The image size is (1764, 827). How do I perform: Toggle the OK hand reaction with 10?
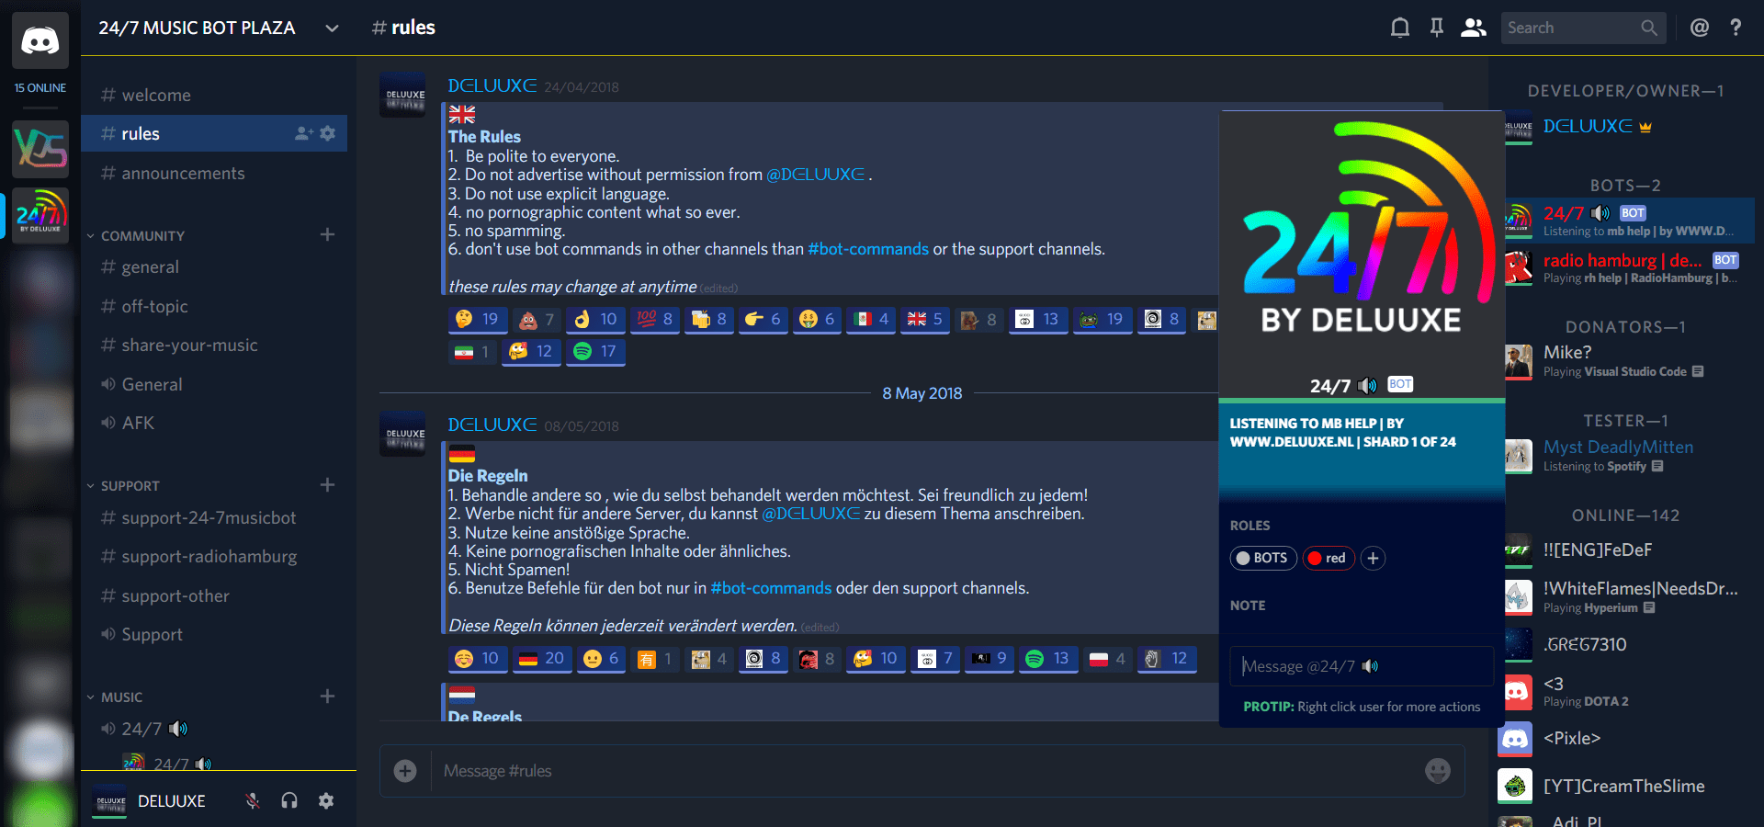tap(595, 320)
